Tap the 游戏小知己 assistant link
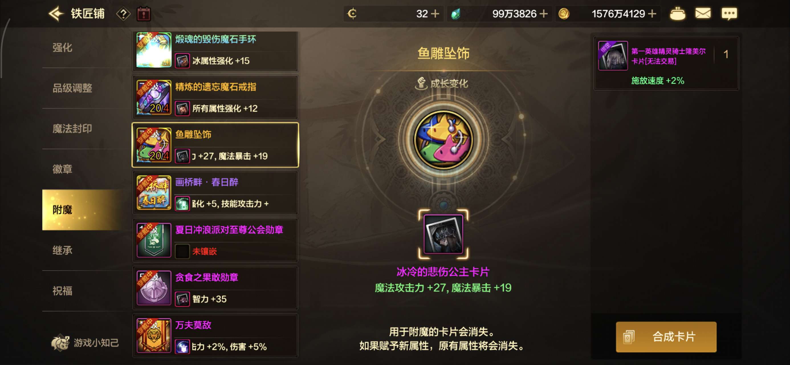790x365 pixels. (85, 342)
